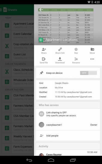The image size is (102, 164).
Task: Open recent apps from the navigation bar
Action: pos(73,160)
